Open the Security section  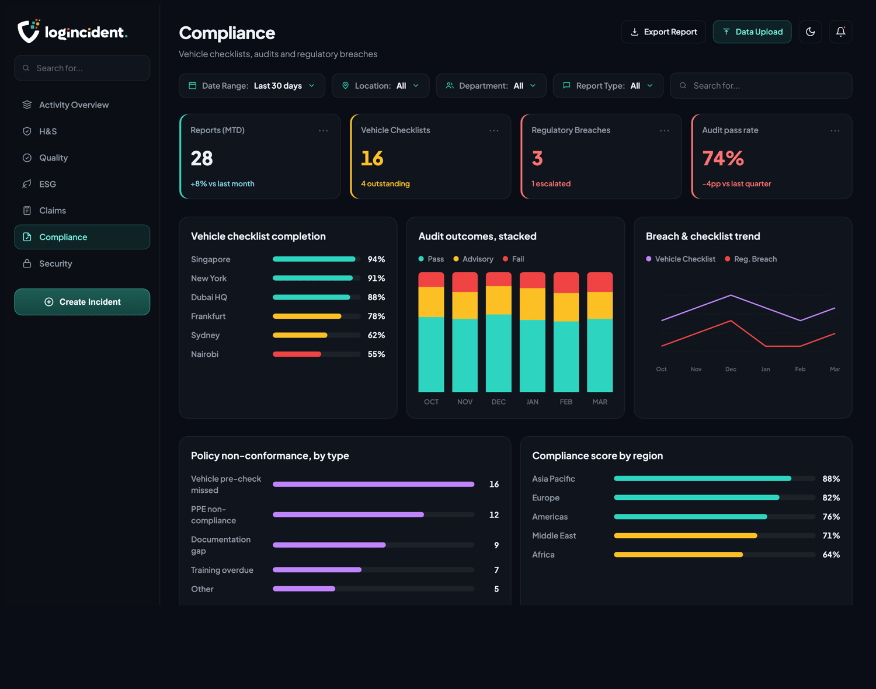[x=82, y=263]
